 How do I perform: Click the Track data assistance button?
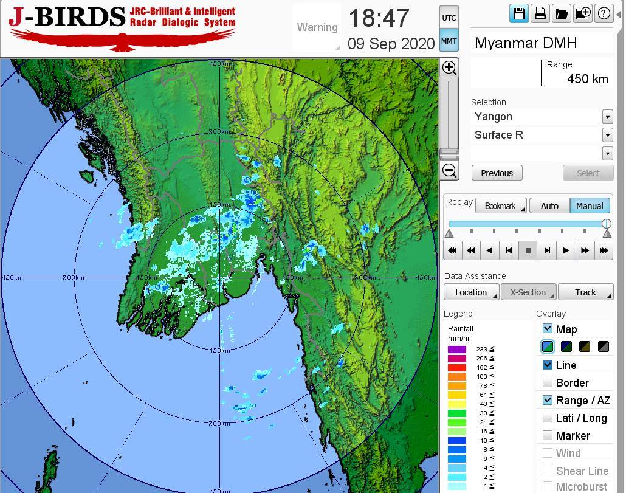585,292
